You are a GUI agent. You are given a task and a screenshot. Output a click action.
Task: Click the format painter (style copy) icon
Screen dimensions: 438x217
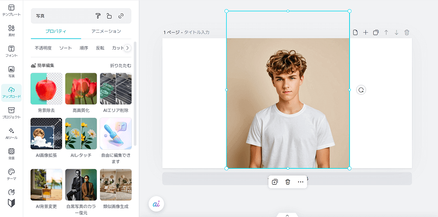[98, 16]
